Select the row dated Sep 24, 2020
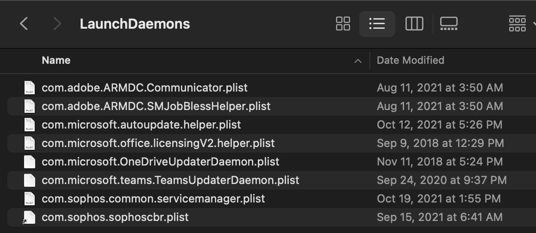Screen dimensions: 536x233 tap(441, 180)
